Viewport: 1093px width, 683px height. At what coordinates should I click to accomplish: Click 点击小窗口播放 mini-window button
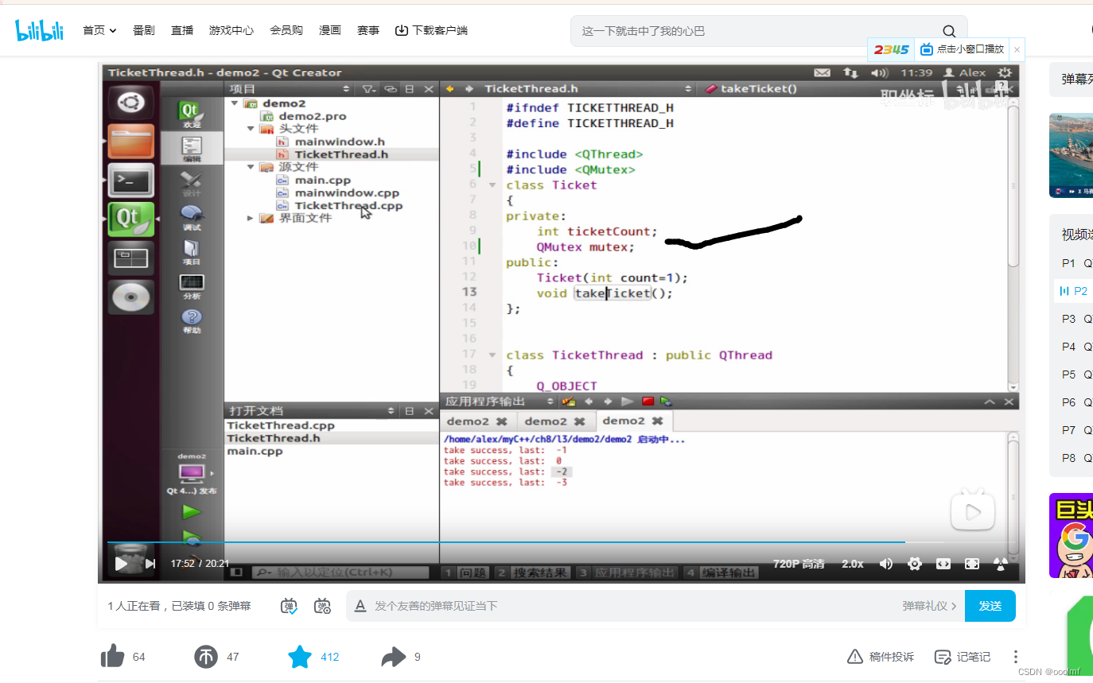pyautogui.click(x=963, y=49)
